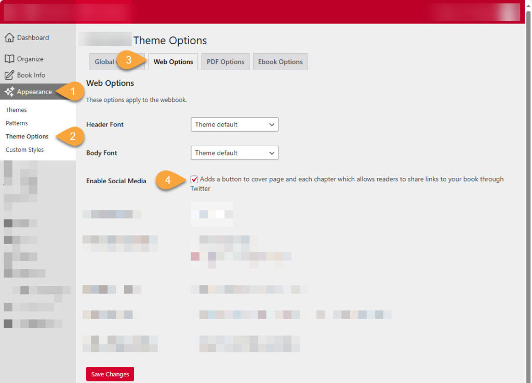Select Book Info in the sidebar menu

click(x=32, y=75)
